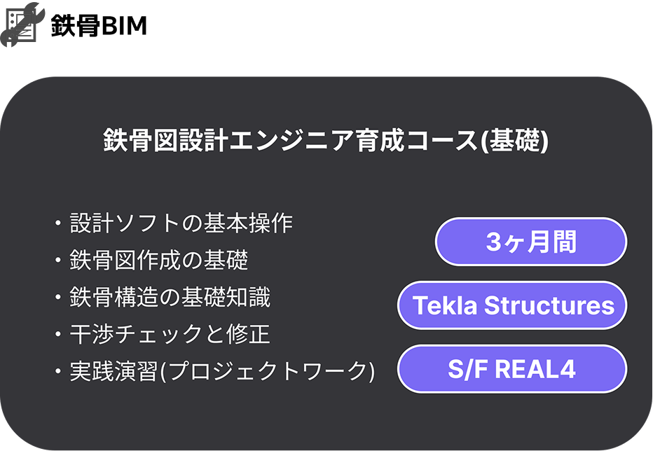Click the course title 鉄骨図設計エンジニア育成コース(基礎)
The image size is (653, 451).
click(326, 140)
